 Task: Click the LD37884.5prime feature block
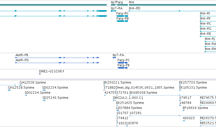coord(118,110)
